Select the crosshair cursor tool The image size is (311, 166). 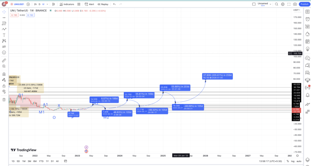[4, 12]
